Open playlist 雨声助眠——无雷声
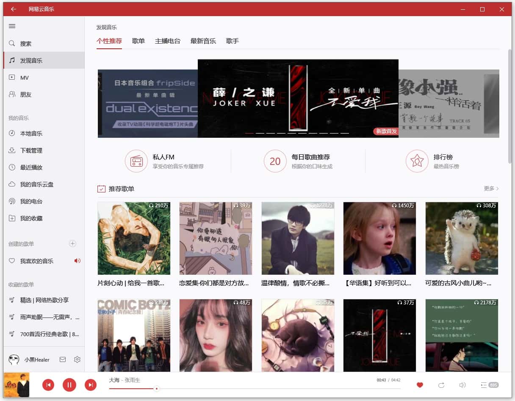Screen dimensions: 515x401 (x=44, y=317)
